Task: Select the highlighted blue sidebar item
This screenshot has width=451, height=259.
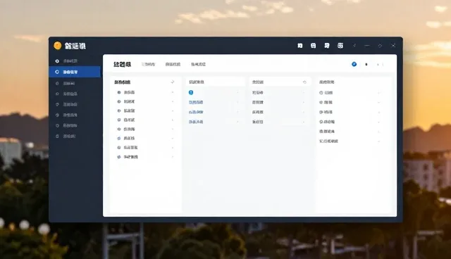Action: click(75, 72)
